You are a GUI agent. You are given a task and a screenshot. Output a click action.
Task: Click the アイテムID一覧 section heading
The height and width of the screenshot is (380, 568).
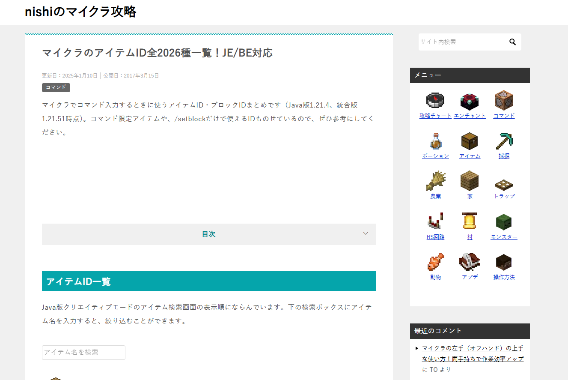pos(209,281)
